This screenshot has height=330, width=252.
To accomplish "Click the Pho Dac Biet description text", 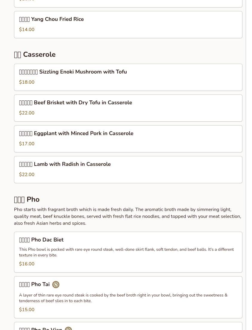I will click(x=126, y=252).
